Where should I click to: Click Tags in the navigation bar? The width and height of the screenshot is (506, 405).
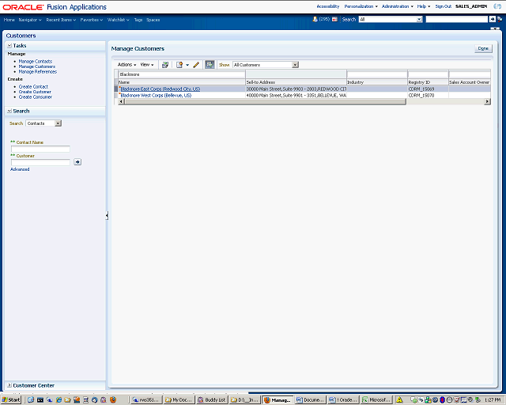(x=138, y=20)
